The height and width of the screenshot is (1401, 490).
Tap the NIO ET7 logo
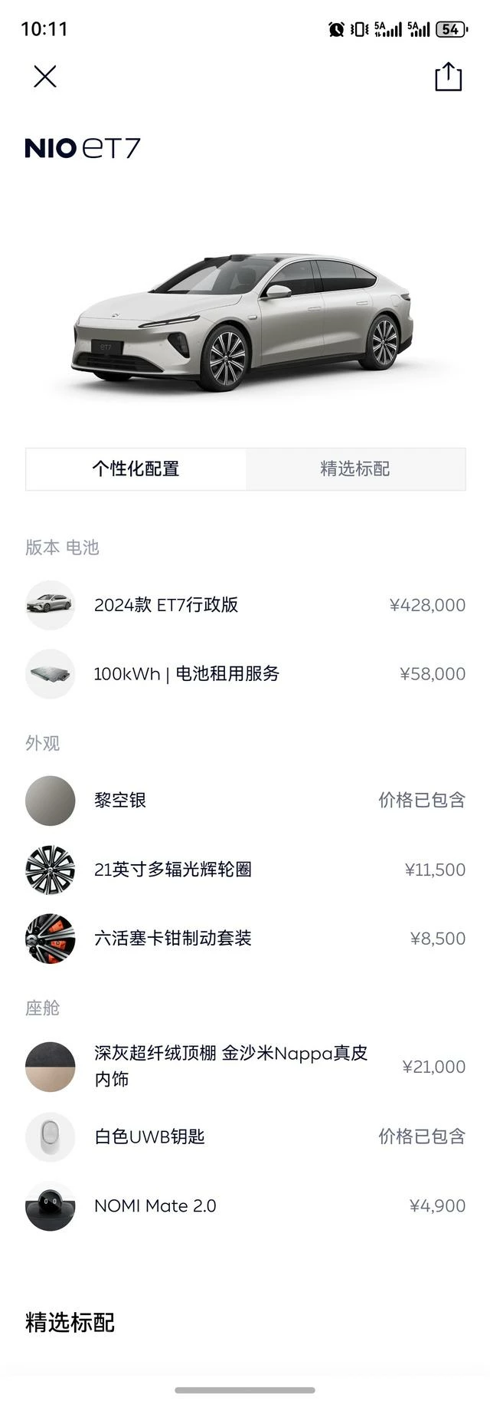point(83,148)
